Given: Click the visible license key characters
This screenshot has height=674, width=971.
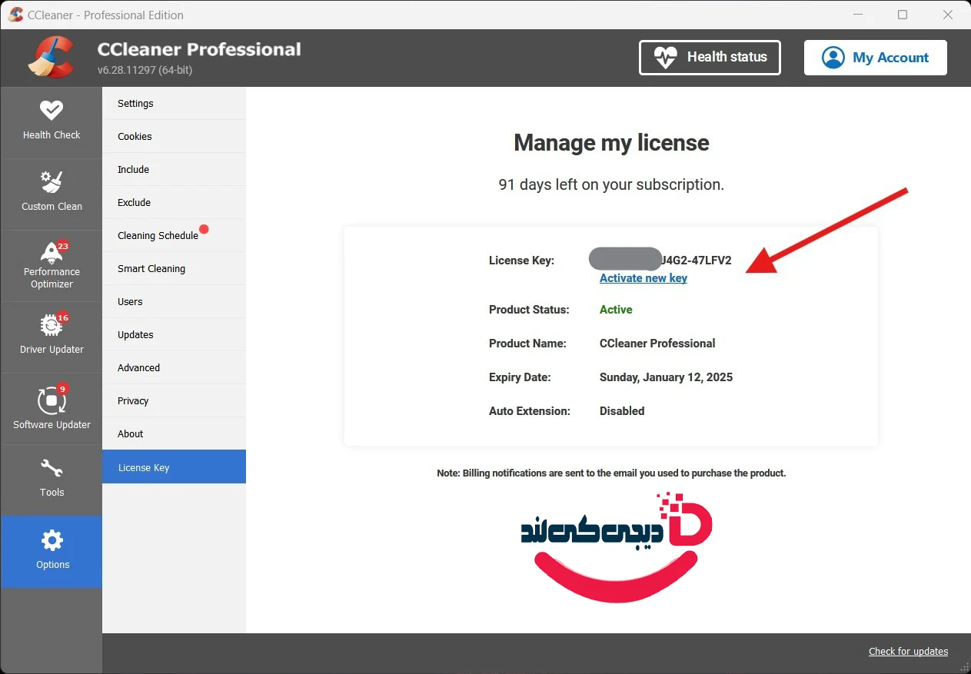Looking at the screenshot, I should coord(696,261).
